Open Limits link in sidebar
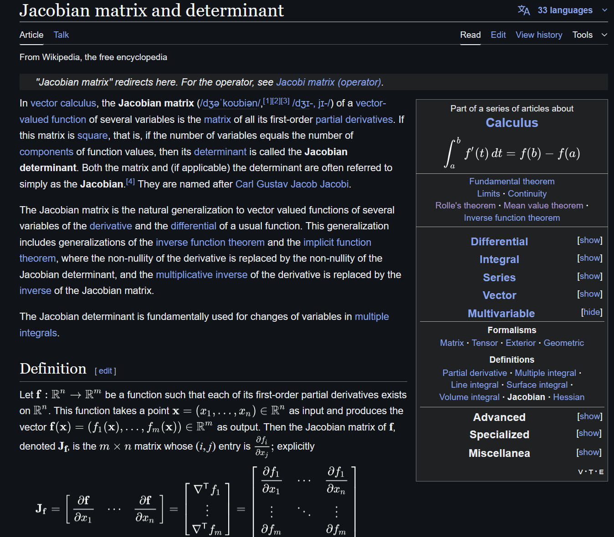 tap(488, 193)
